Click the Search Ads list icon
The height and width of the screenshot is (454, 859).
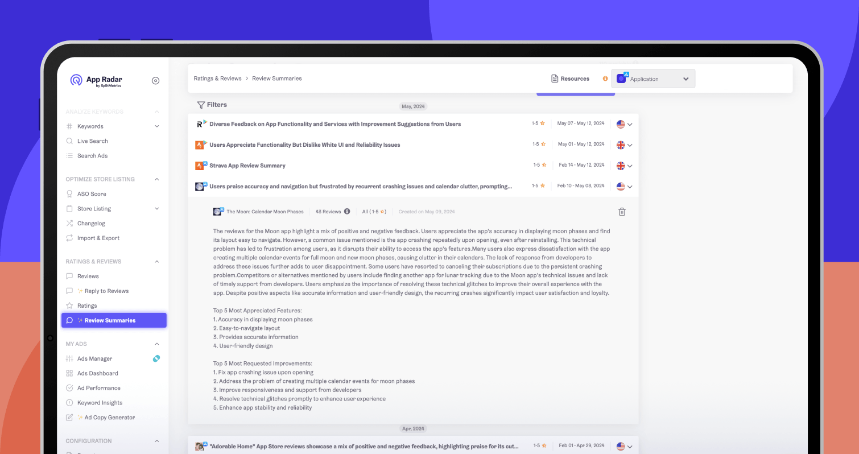(69, 156)
